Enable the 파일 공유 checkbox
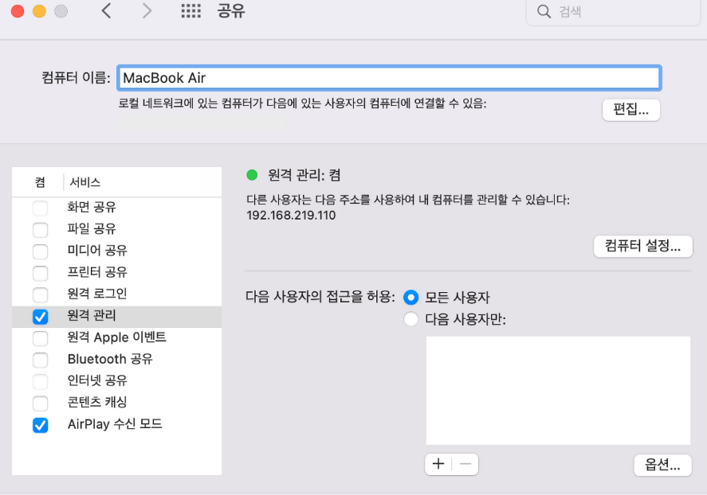This screenshot has width=707, height=495. 40,229
